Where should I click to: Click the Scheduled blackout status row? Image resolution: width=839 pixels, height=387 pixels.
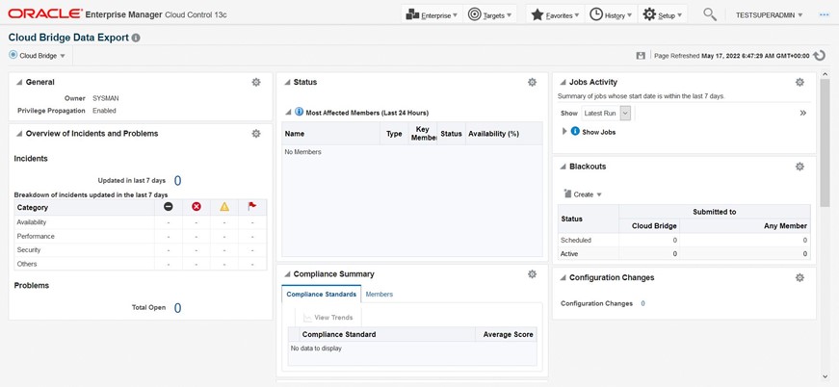tap(684, 241)
